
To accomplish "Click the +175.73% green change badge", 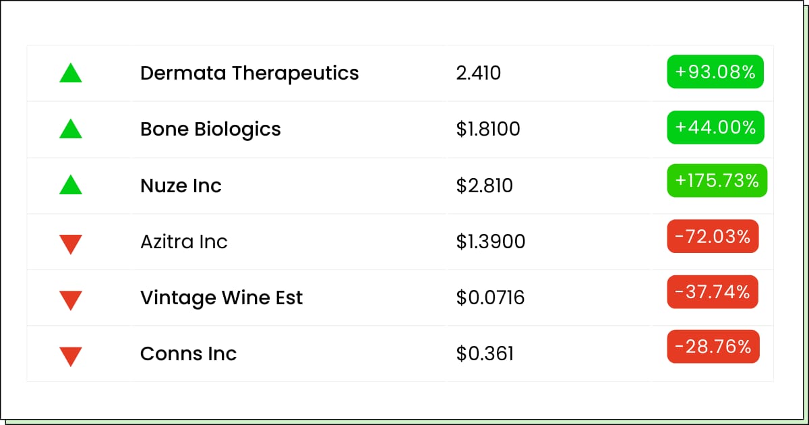I will click(717, 181).
